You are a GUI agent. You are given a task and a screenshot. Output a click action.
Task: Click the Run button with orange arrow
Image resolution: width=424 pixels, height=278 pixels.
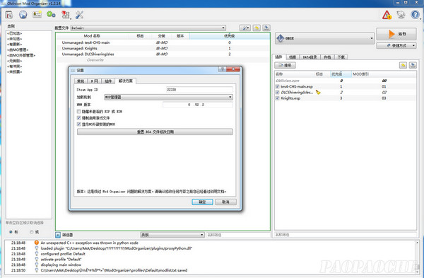(x=396, y=34)
